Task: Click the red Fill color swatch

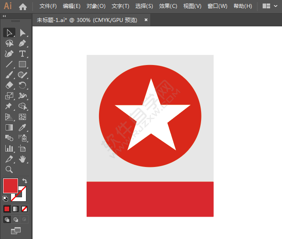Action: point(10,185)
